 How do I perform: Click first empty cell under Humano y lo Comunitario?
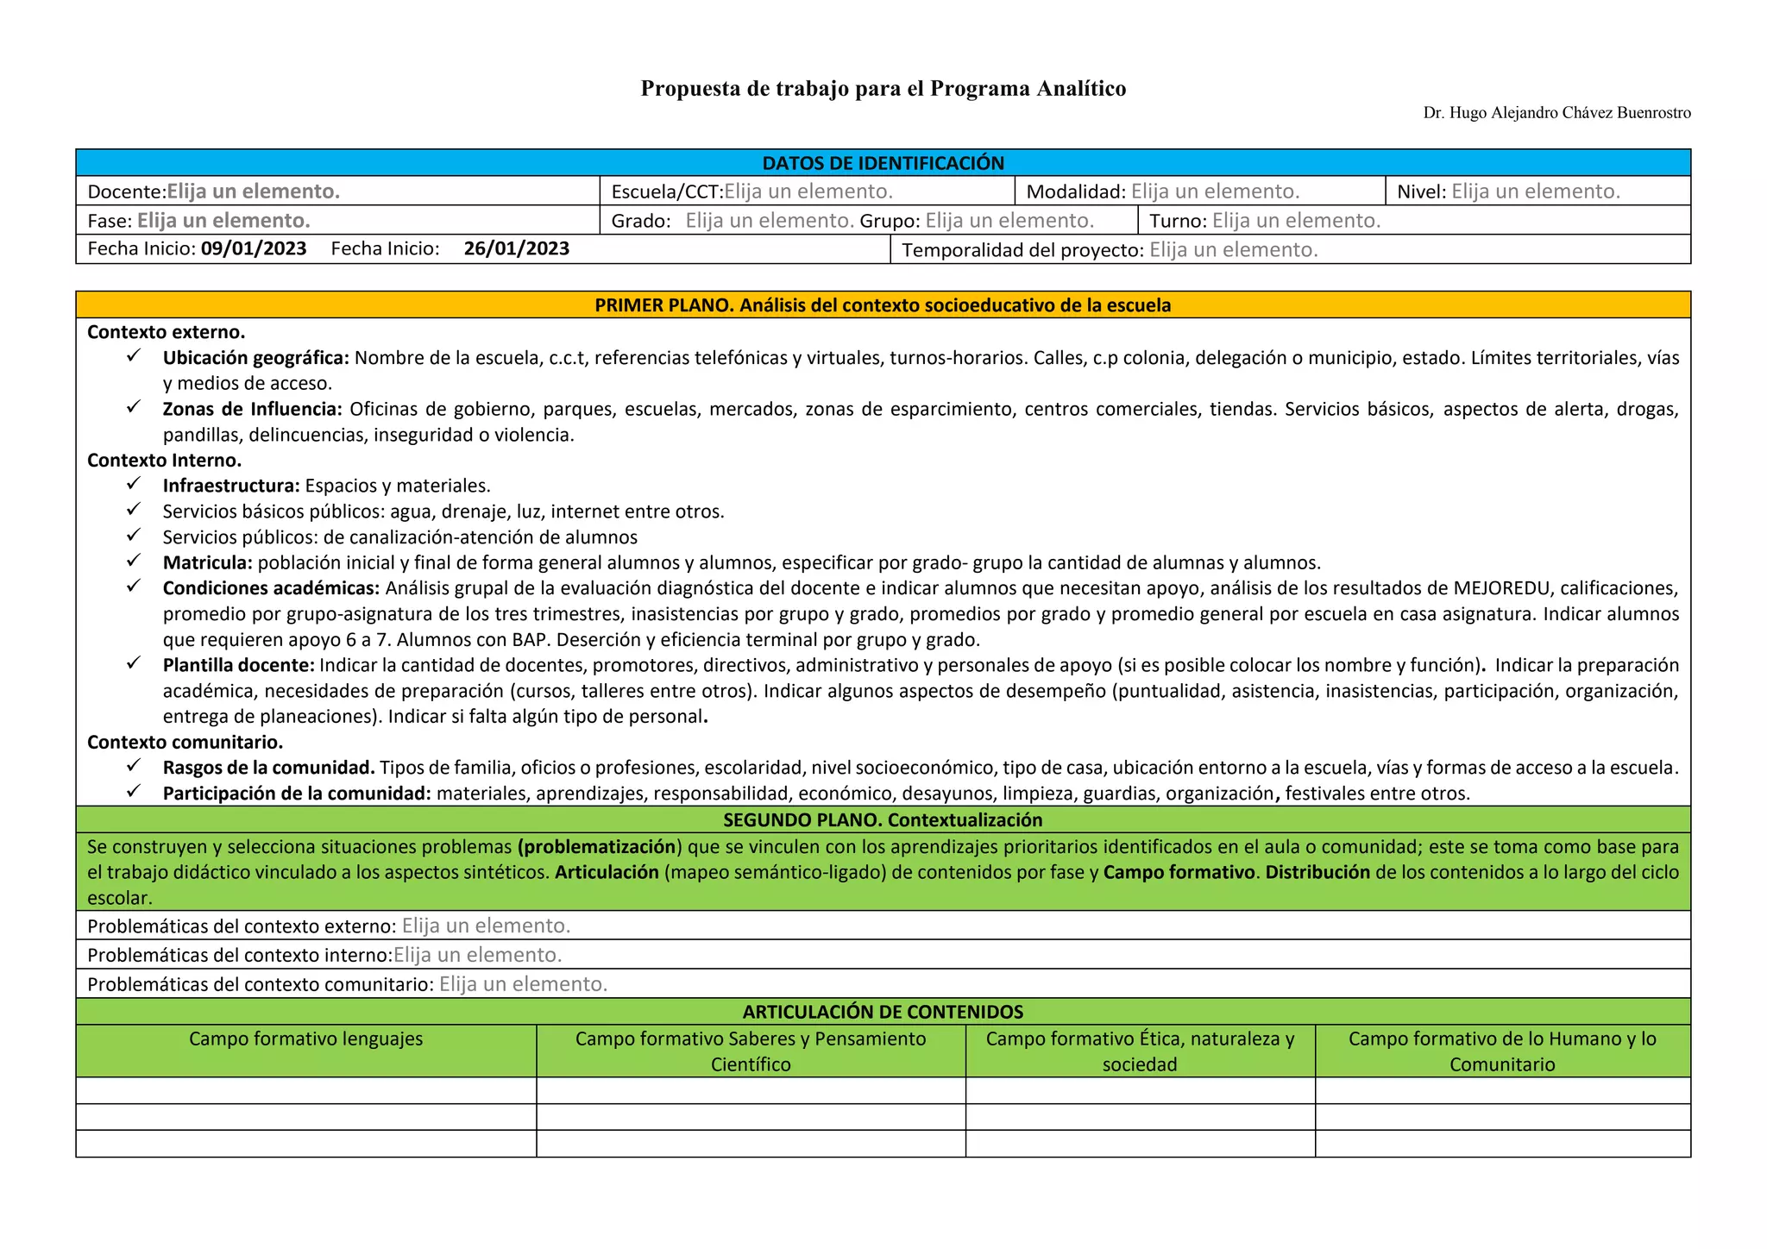click(x=1502, y=1091)
